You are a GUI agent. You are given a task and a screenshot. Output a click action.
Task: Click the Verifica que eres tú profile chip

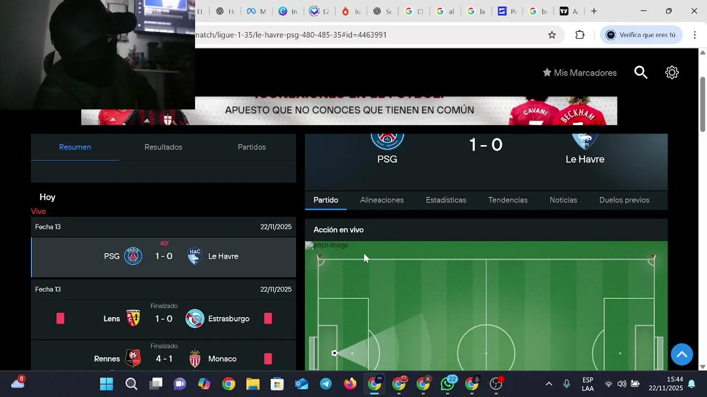(x=641, y=35)
